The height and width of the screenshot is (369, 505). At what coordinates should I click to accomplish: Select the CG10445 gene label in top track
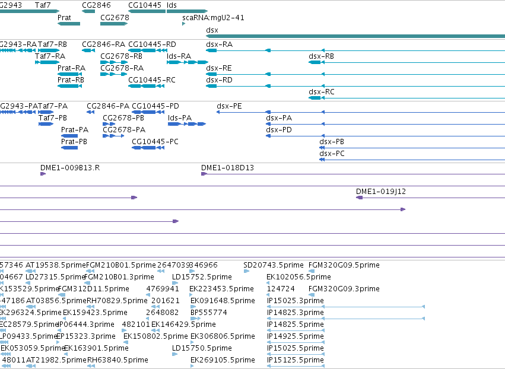[x=145, y=5]
